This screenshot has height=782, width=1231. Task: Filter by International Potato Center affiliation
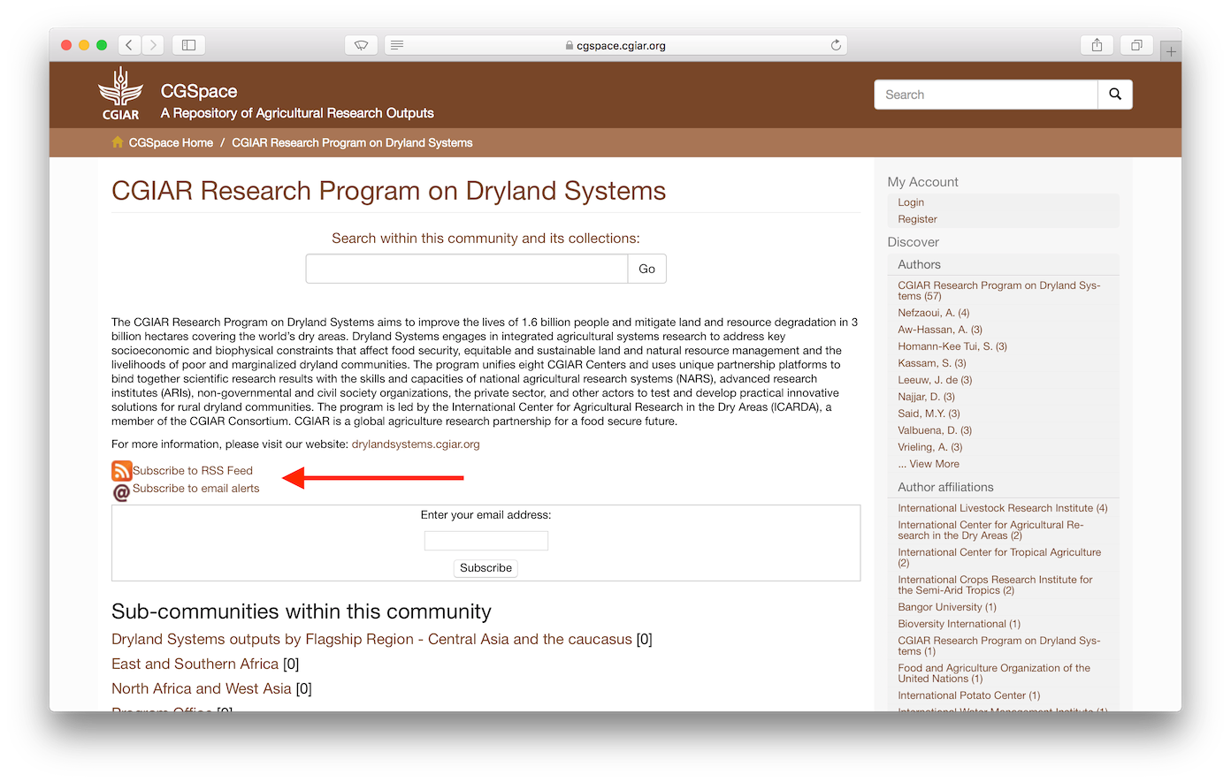(968, 695)
